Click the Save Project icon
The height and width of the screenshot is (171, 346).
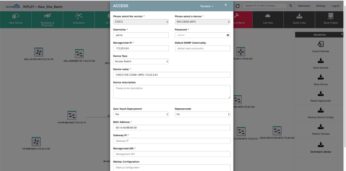tap(331, 16)
